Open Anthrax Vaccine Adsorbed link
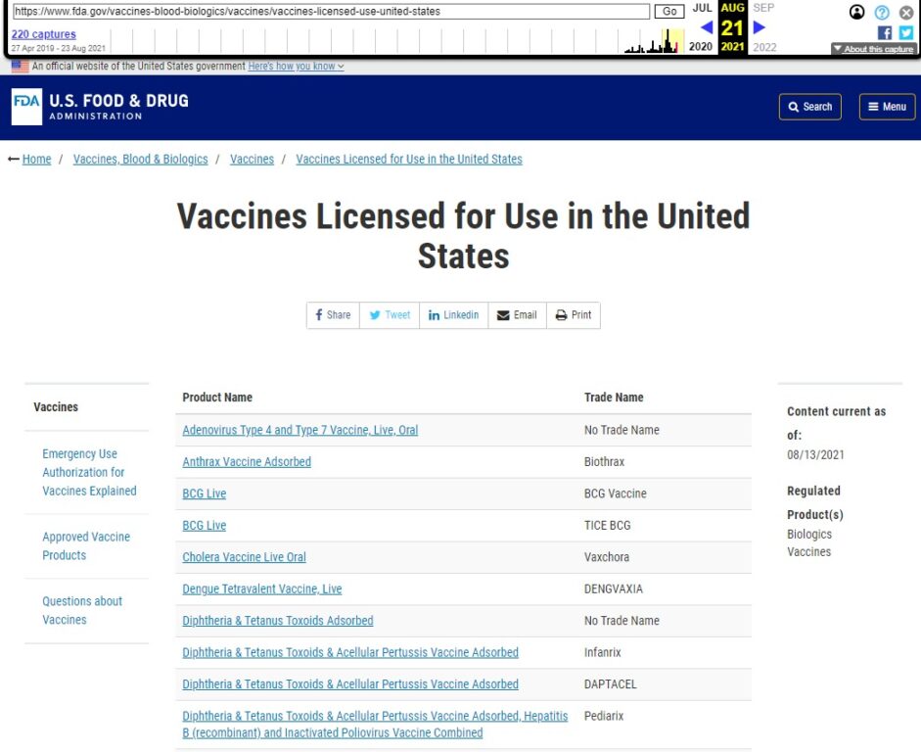921x752 pixels. 247,462
